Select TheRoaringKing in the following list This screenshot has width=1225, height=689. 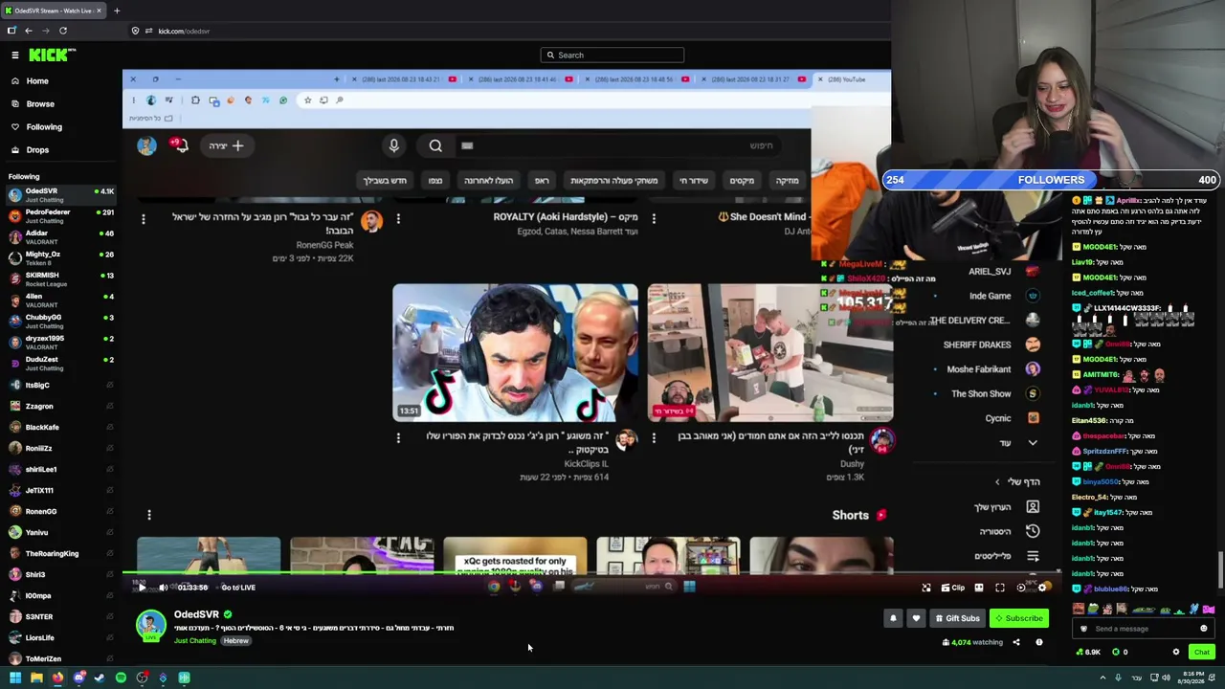[61, 554]
